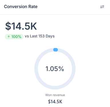Click the upper knob of the sliders icon
Image resolution: width=110 pixels, height=107 pixels.
[103, 6]
